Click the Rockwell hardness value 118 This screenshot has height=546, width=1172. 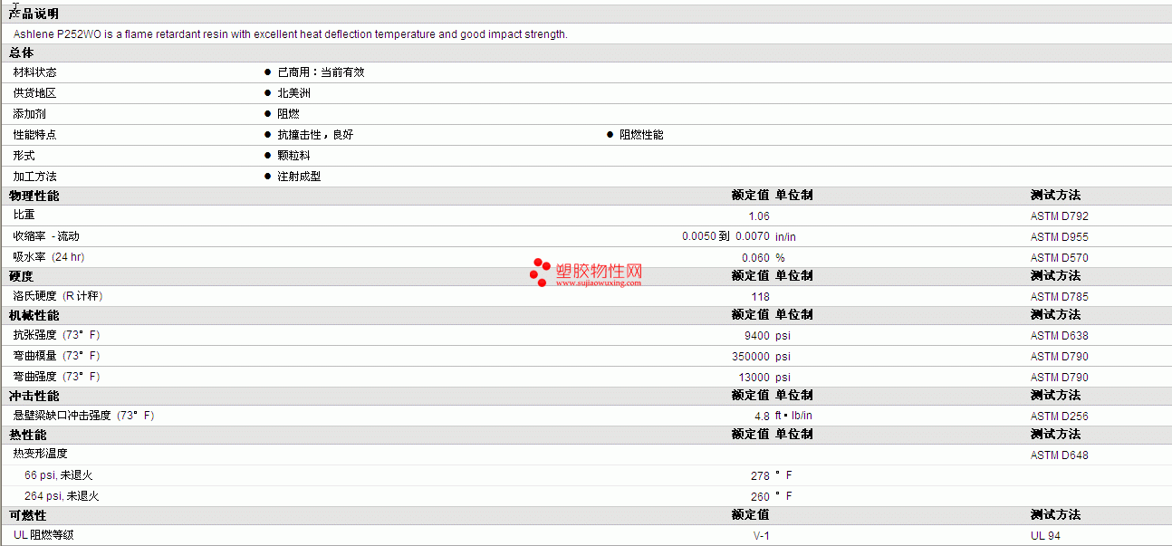pos(761,297)
